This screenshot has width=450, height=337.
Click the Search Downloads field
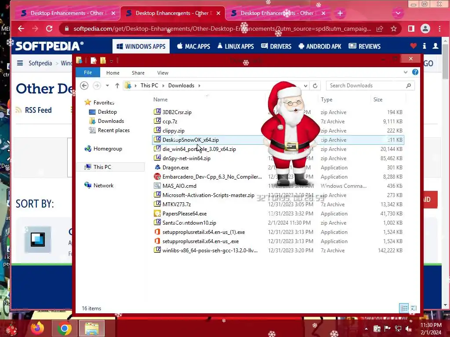(x=370, y=86)
